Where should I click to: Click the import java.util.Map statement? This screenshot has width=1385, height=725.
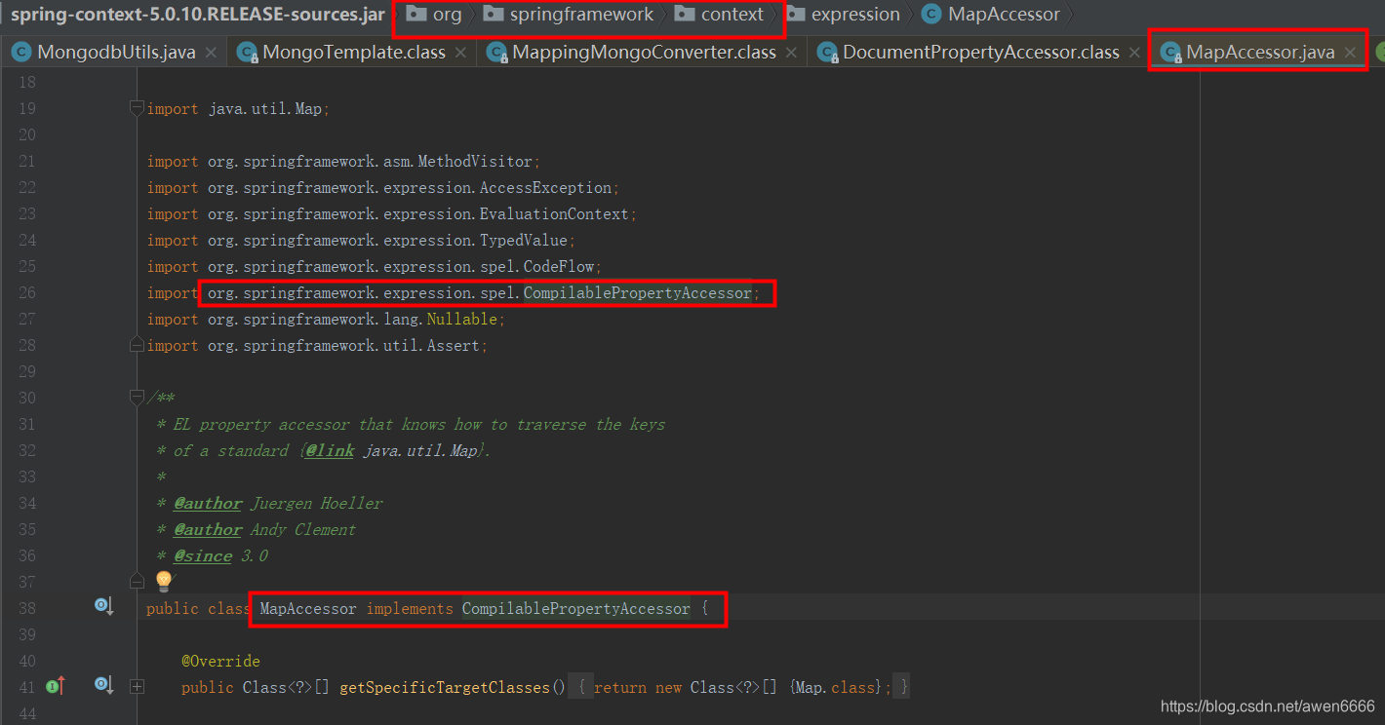238,109
